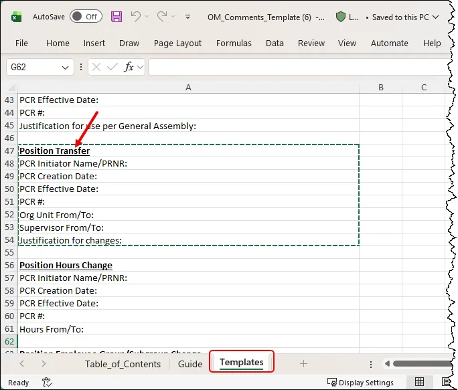Click the Display Settings button

point(360,382)
